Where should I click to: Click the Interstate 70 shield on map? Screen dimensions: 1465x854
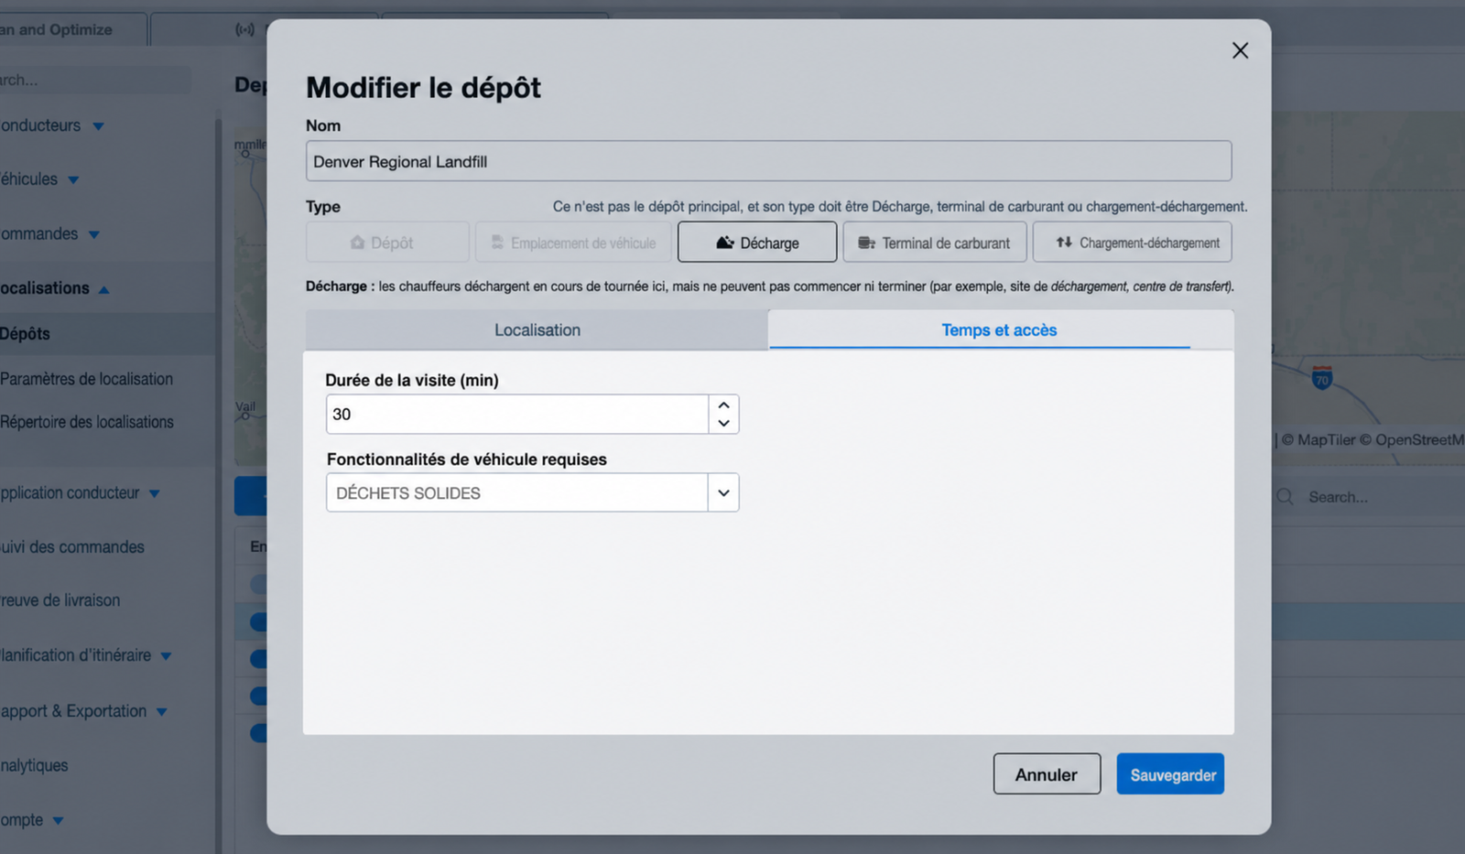pos(1321,377)
